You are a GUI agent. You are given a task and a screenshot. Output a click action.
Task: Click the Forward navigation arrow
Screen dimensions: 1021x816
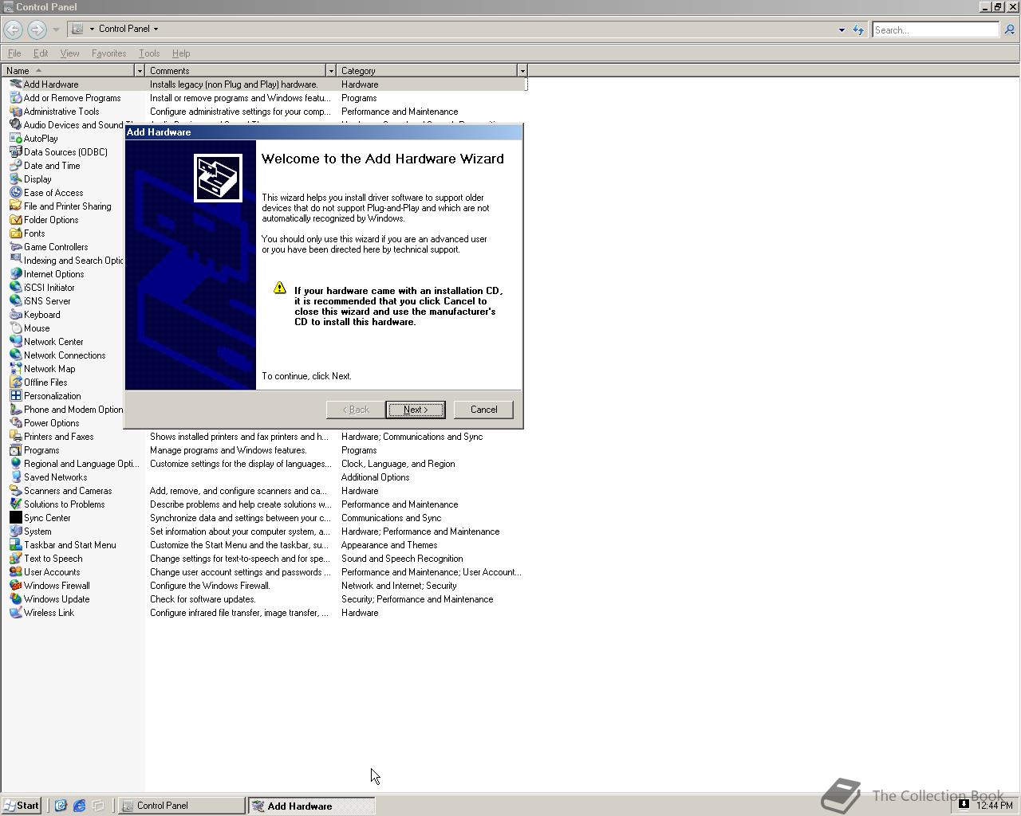pyautogui.click(x=37, y=29)
